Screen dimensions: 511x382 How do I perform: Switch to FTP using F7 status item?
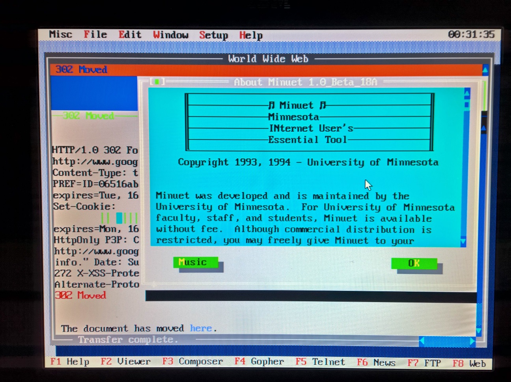point(424,363)
